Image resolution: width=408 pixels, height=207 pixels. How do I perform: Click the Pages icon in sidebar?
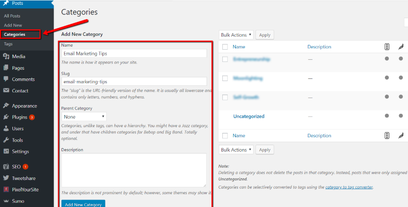tap(6, 68)
